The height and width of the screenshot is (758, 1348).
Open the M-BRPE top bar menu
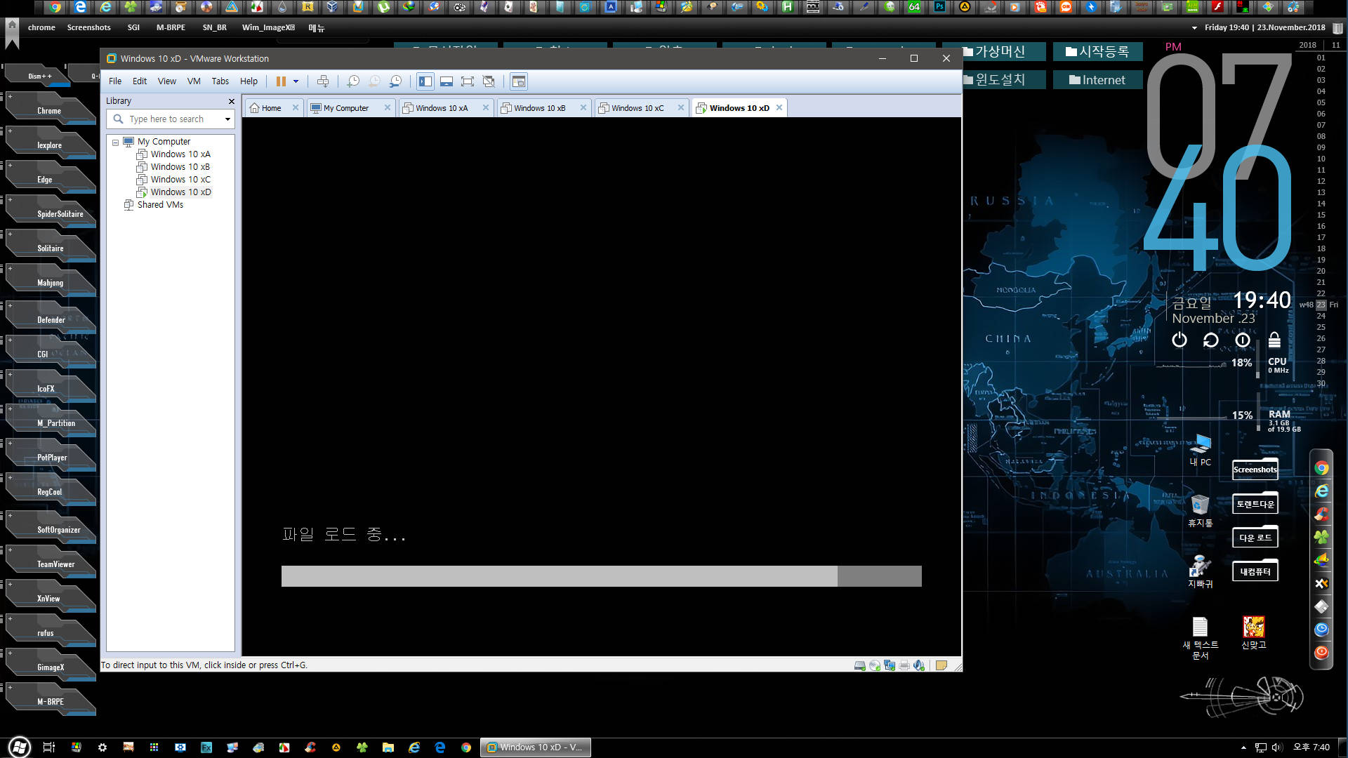coord(171,27)
